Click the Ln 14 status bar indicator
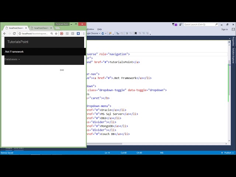Image resolution: width=236 pixels, height=177 pixels. (107, 153)
